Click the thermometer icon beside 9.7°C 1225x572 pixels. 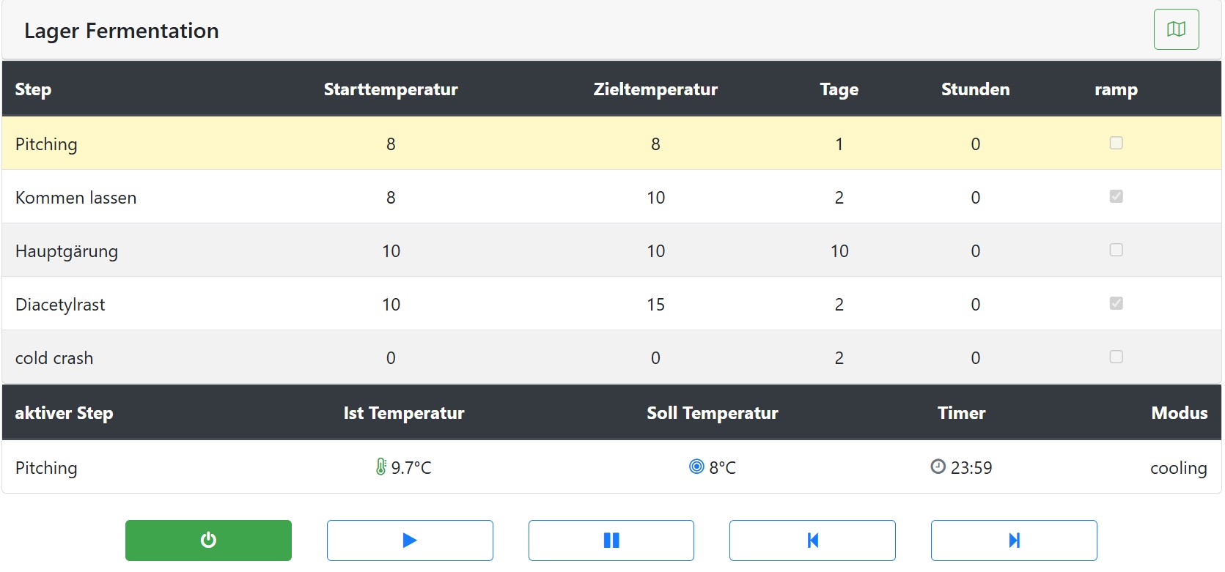(381, 467)
